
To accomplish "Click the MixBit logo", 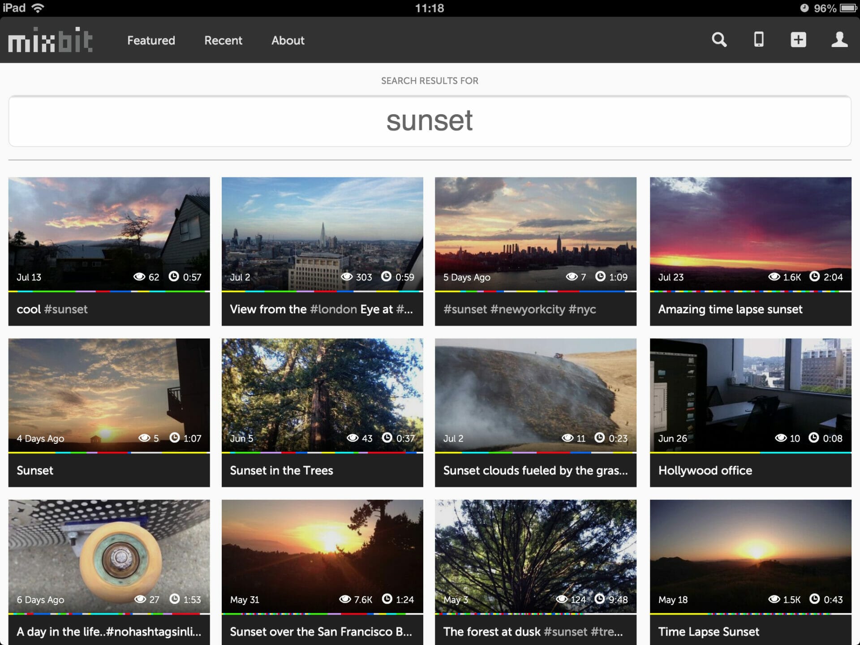I will [50, 40].
